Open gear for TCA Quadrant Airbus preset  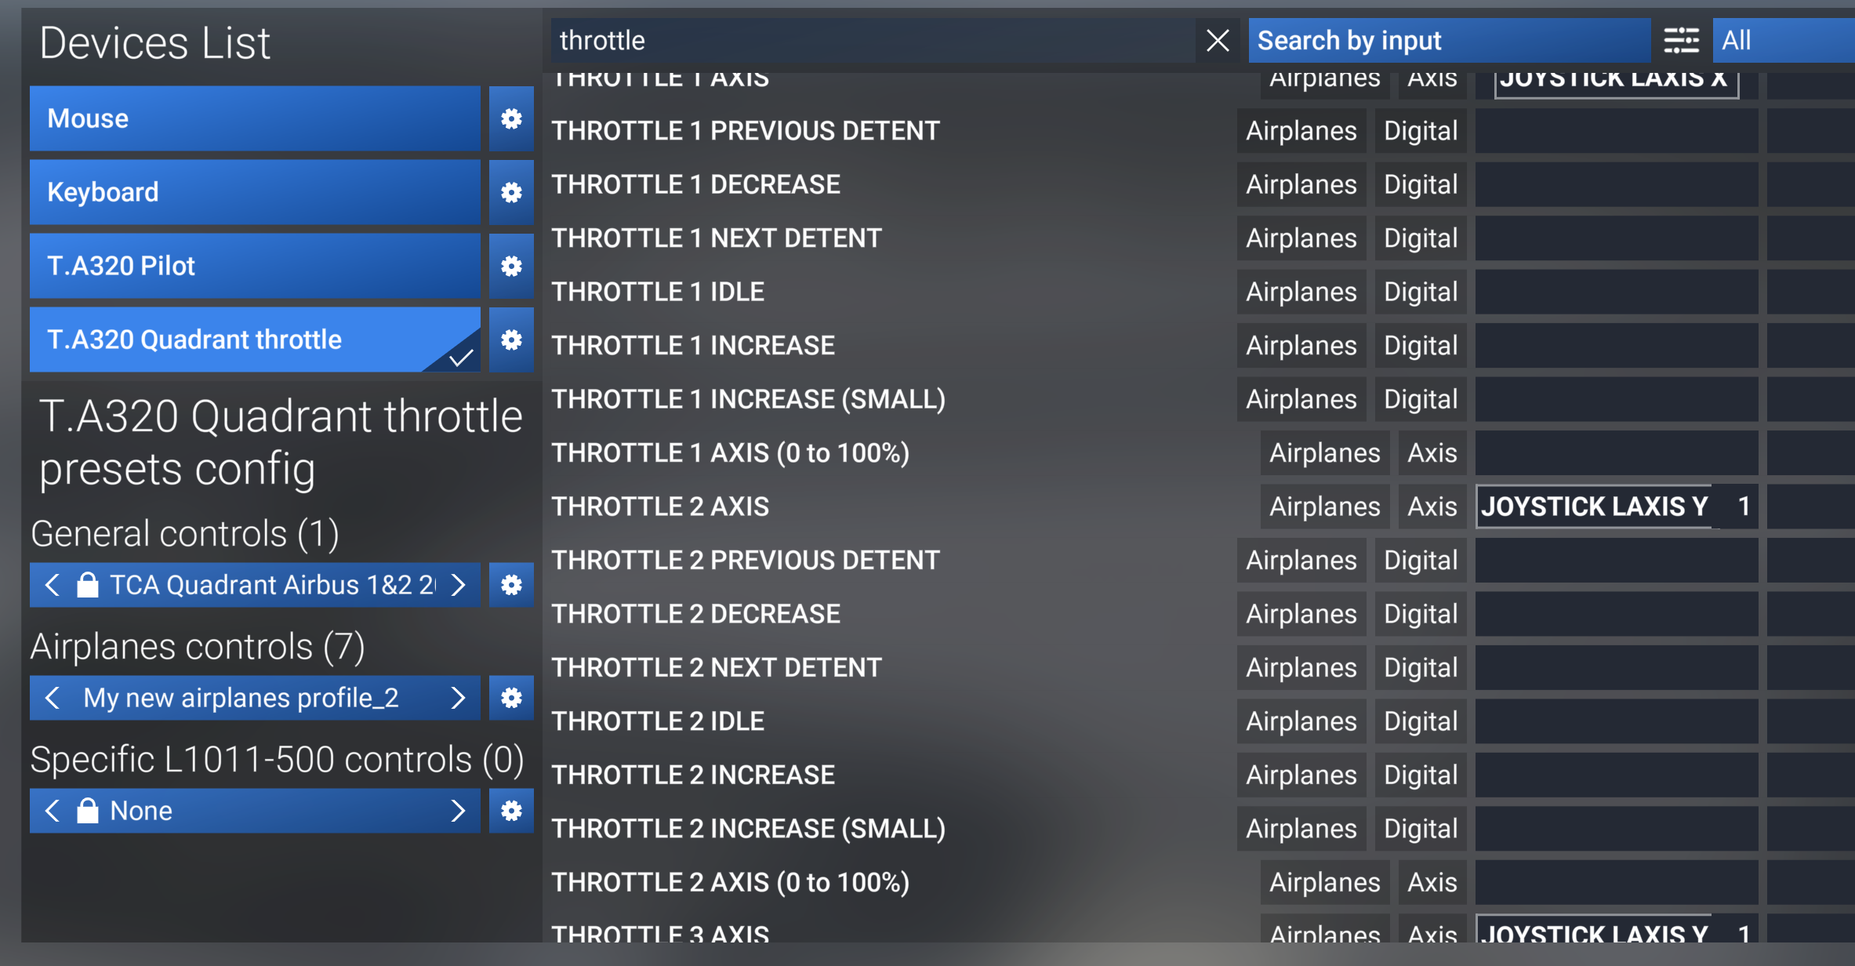coord(511,585)
